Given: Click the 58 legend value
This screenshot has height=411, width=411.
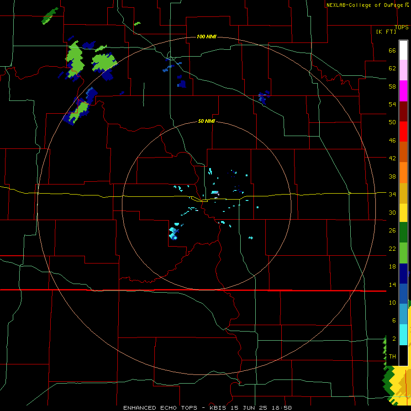Looking at the screenshot, I should click(x=392, y=86).
